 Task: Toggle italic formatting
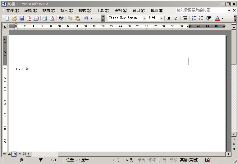(176, 18)
